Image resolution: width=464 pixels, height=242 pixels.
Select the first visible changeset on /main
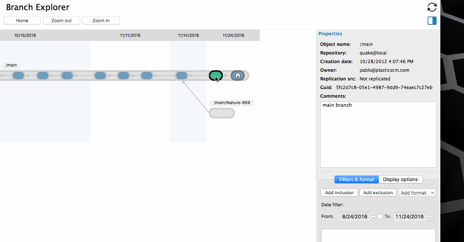[18, 76]
